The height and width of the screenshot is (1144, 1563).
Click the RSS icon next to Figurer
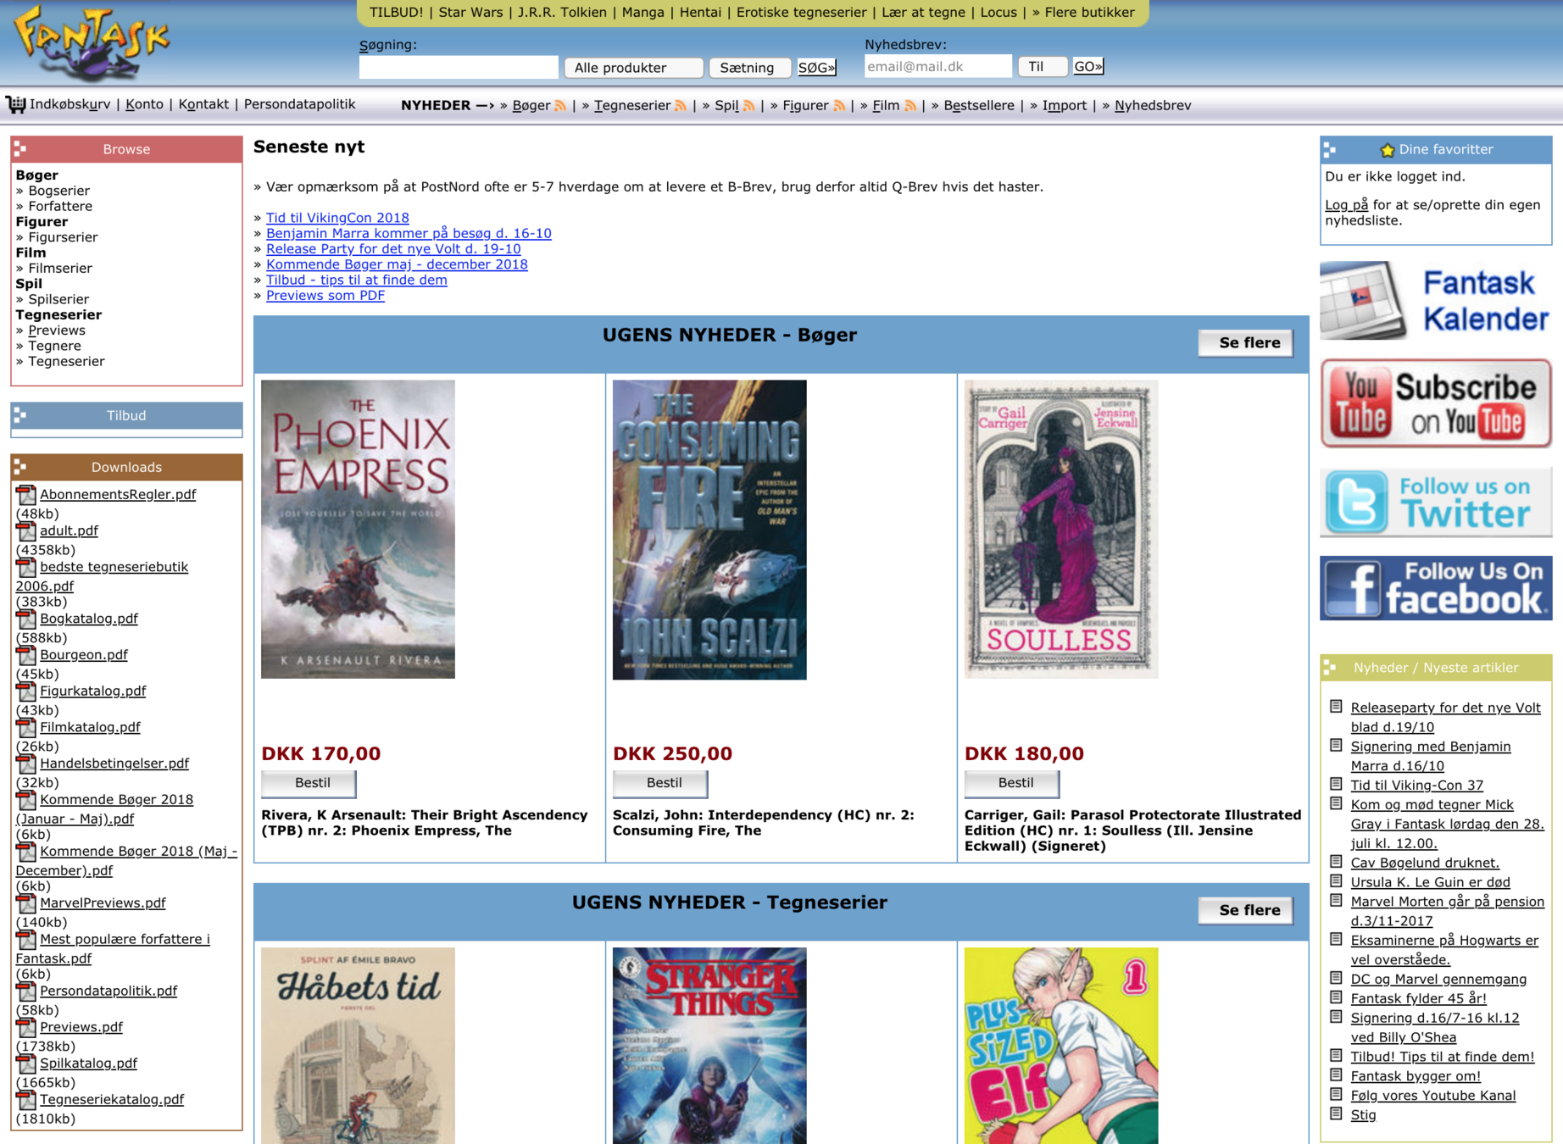(x=839, y=106)
